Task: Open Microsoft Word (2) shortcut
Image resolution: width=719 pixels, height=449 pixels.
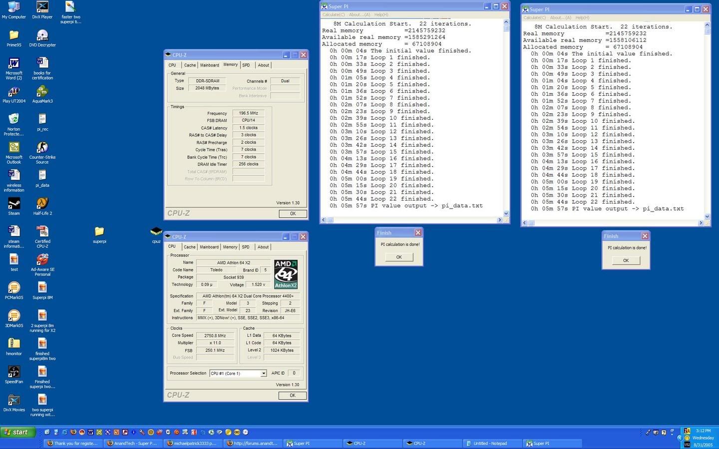Action: point(14,69)
